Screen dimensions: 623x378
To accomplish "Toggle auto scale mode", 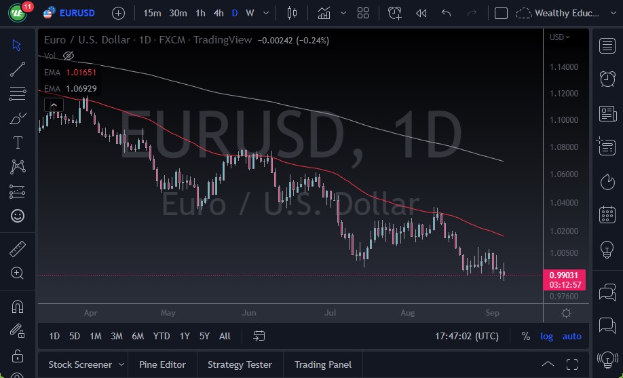I will (x=571, y=337).
